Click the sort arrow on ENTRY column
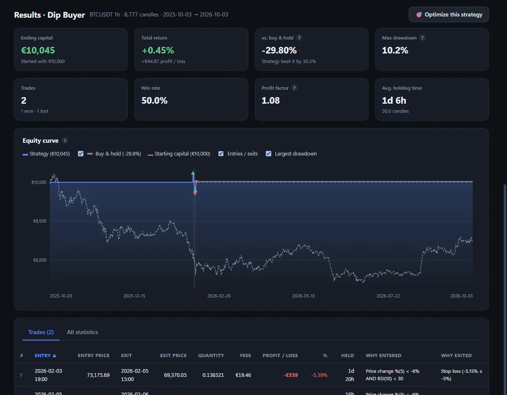The width and height of the screenshot is (507, 395). [54, 355]
